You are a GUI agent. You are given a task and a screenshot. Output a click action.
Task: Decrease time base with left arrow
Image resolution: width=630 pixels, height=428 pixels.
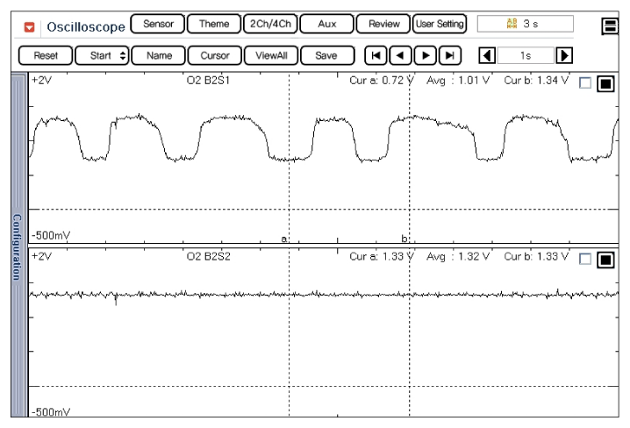point(486,55)
